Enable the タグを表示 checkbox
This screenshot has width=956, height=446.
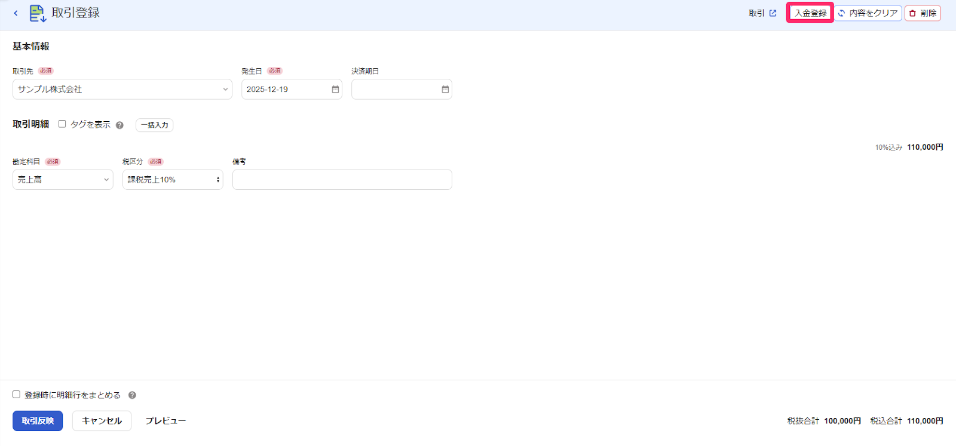tap(62, 124)
